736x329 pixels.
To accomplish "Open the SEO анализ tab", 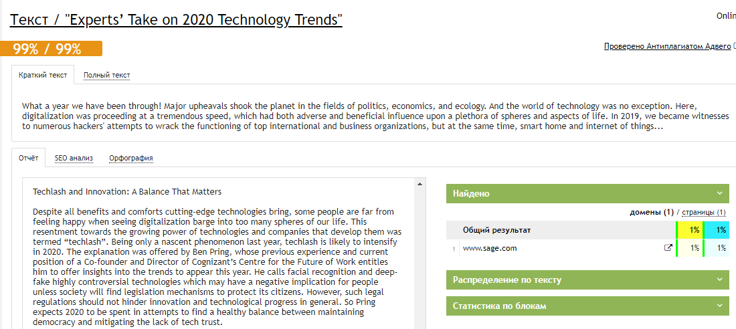I will (x=74, y=158).
